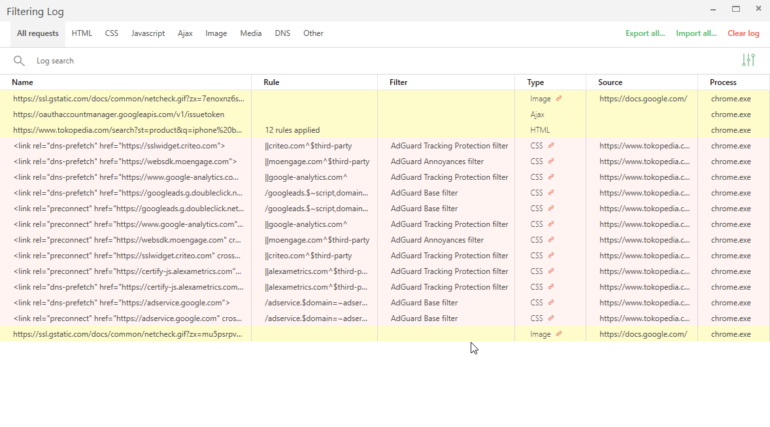Switch to the DNS tab
Image resolution: width=770 pixels, height=427 pixels.
282,33
